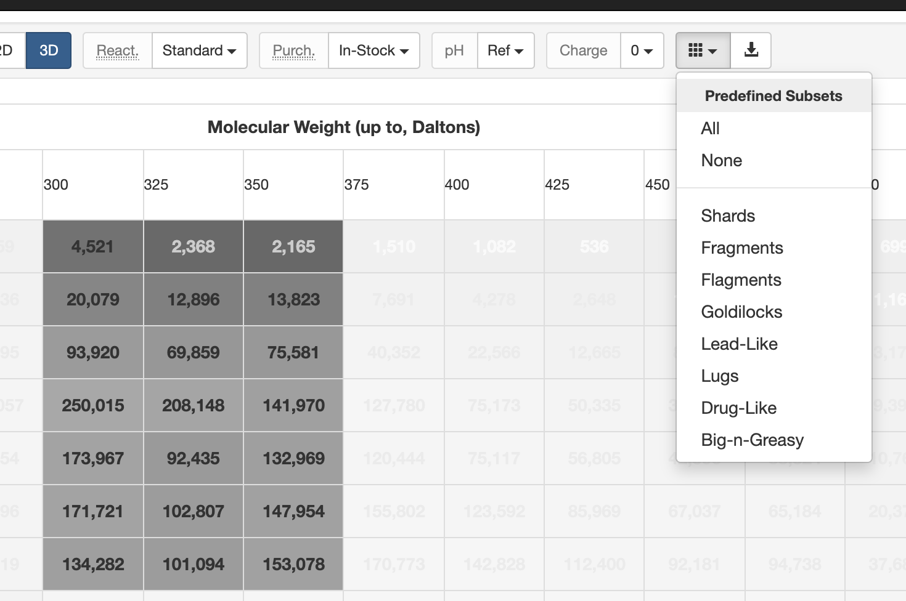Image resolution: width=906 pixels, height=601 pixels.
Task: Open the In-Stock purchasability dropdown
Action: click(x=374, y=50)
